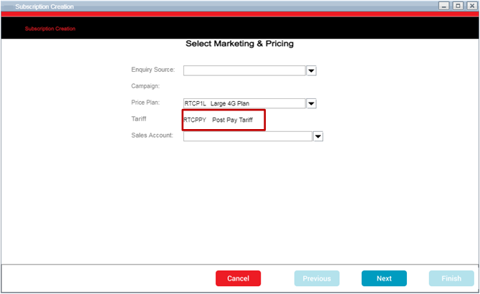Screen dimensions: 480x294
Task: Go to the Next wizard step
Action: click(384, 278)
